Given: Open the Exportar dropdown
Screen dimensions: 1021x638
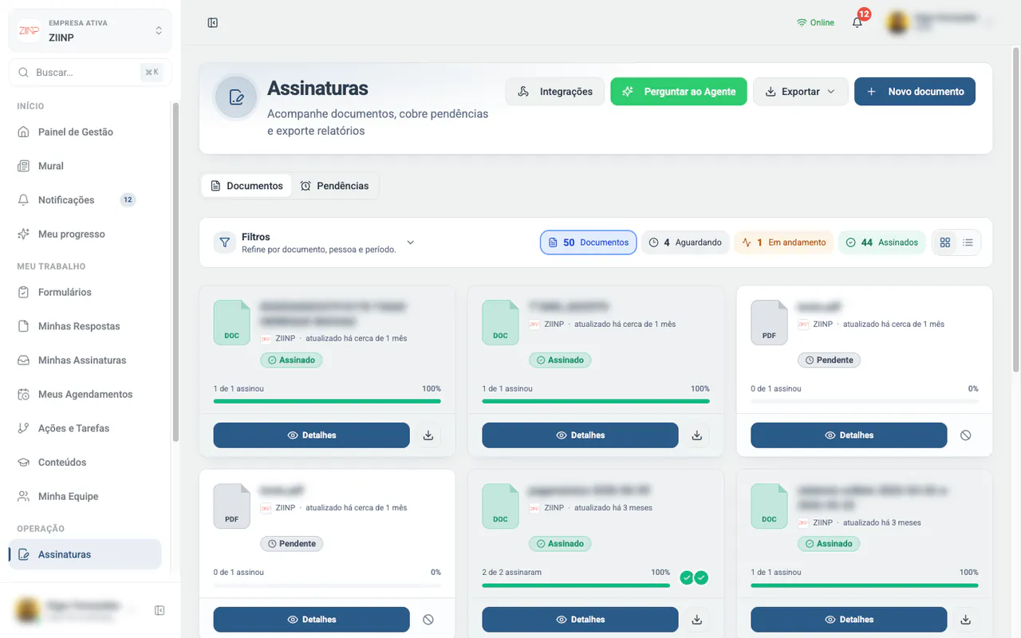Looking at the screenshot, I should point(800,92).
